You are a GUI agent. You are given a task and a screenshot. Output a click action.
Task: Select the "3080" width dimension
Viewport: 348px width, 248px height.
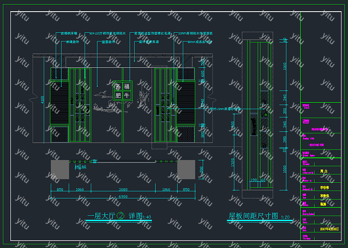pyautogui.click(x=123, y=190)
